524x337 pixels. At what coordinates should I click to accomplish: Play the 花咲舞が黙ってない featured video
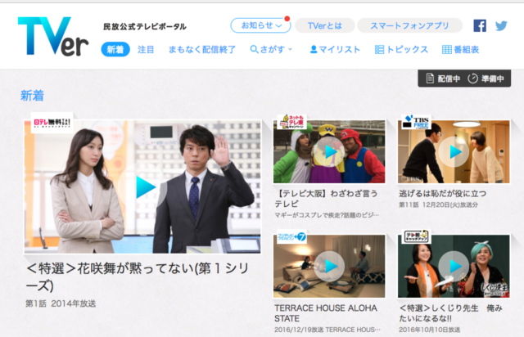coord(142,186)
